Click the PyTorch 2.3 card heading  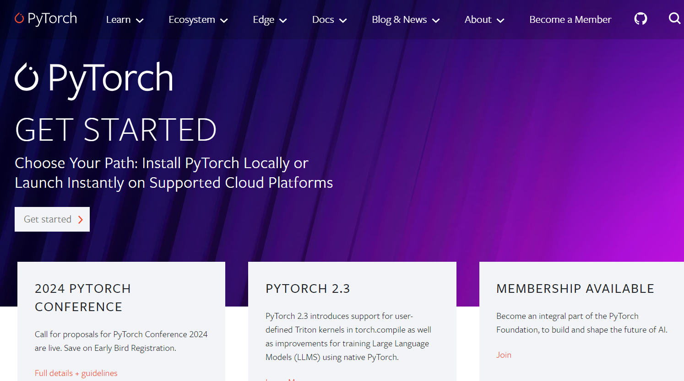tap(308, 289)
